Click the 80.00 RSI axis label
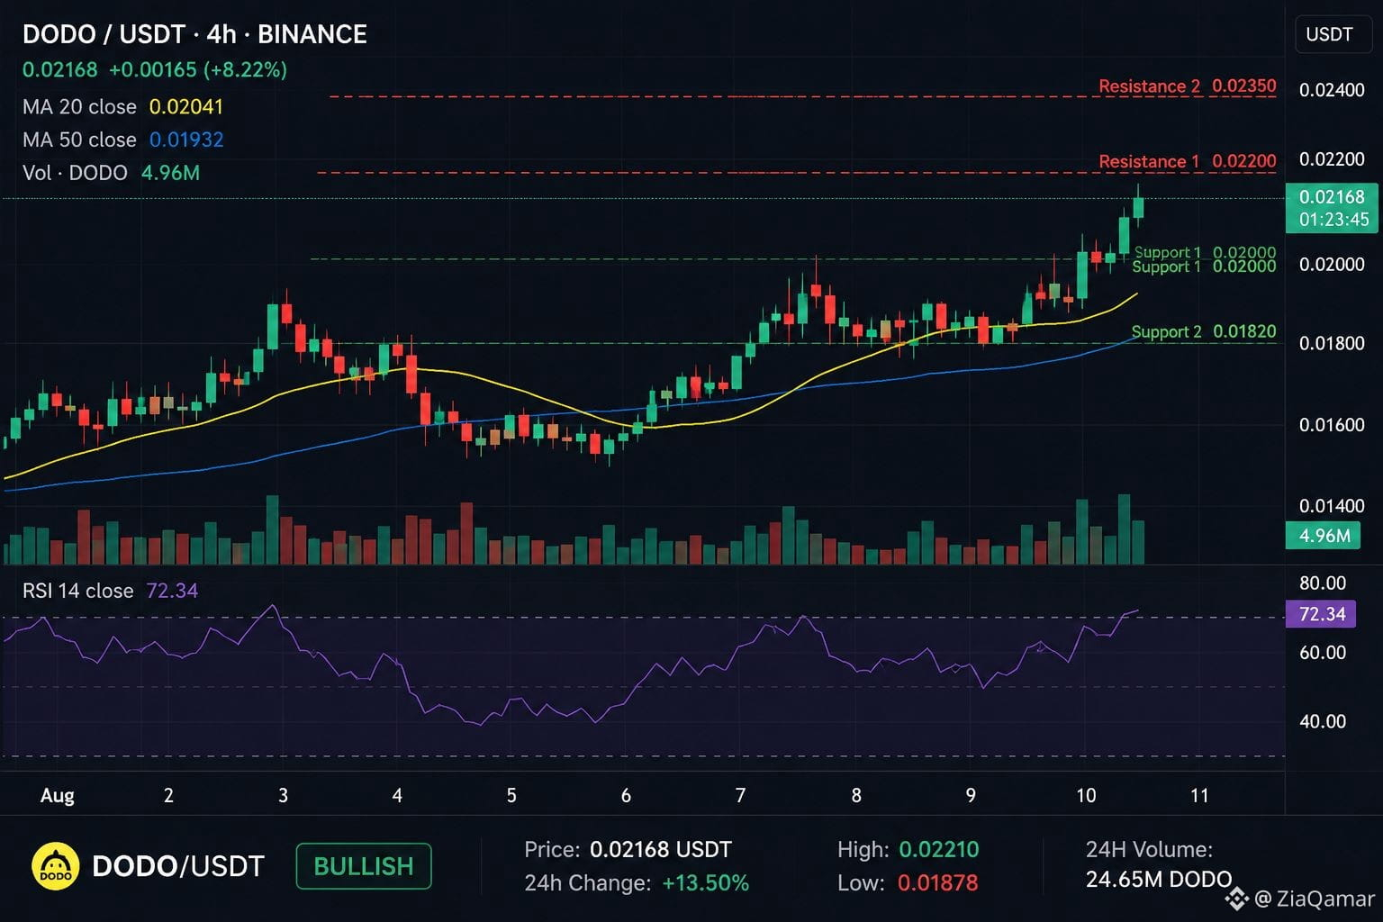This screenshot has width=1383, height=922. pyautogui.click(x=1323, y=583)
